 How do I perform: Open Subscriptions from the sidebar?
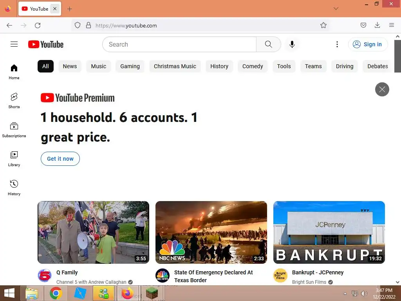coord(14,130)
